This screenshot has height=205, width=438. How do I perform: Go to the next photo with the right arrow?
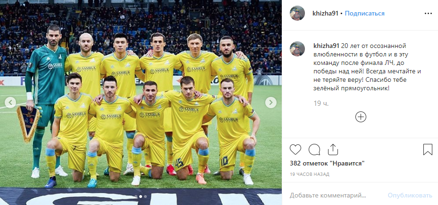pos(270,102)
